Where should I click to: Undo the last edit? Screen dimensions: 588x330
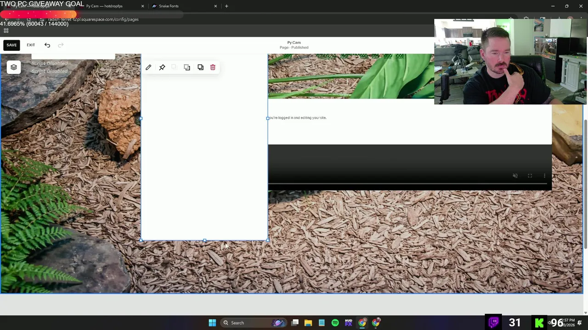point(47,45)
